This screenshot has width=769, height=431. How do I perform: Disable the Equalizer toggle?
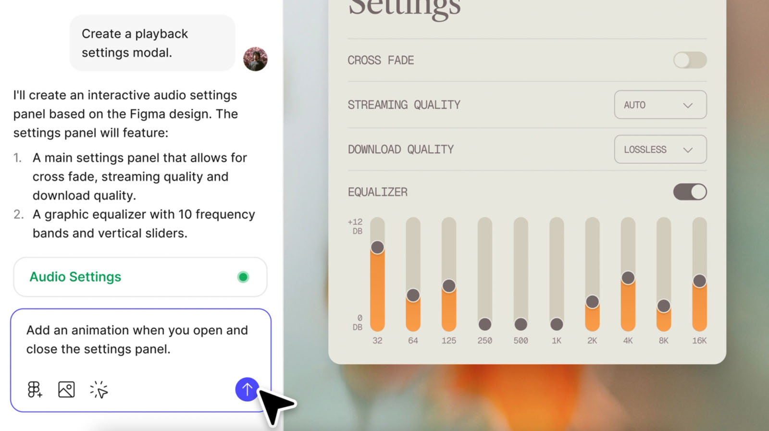click(690, 192)
